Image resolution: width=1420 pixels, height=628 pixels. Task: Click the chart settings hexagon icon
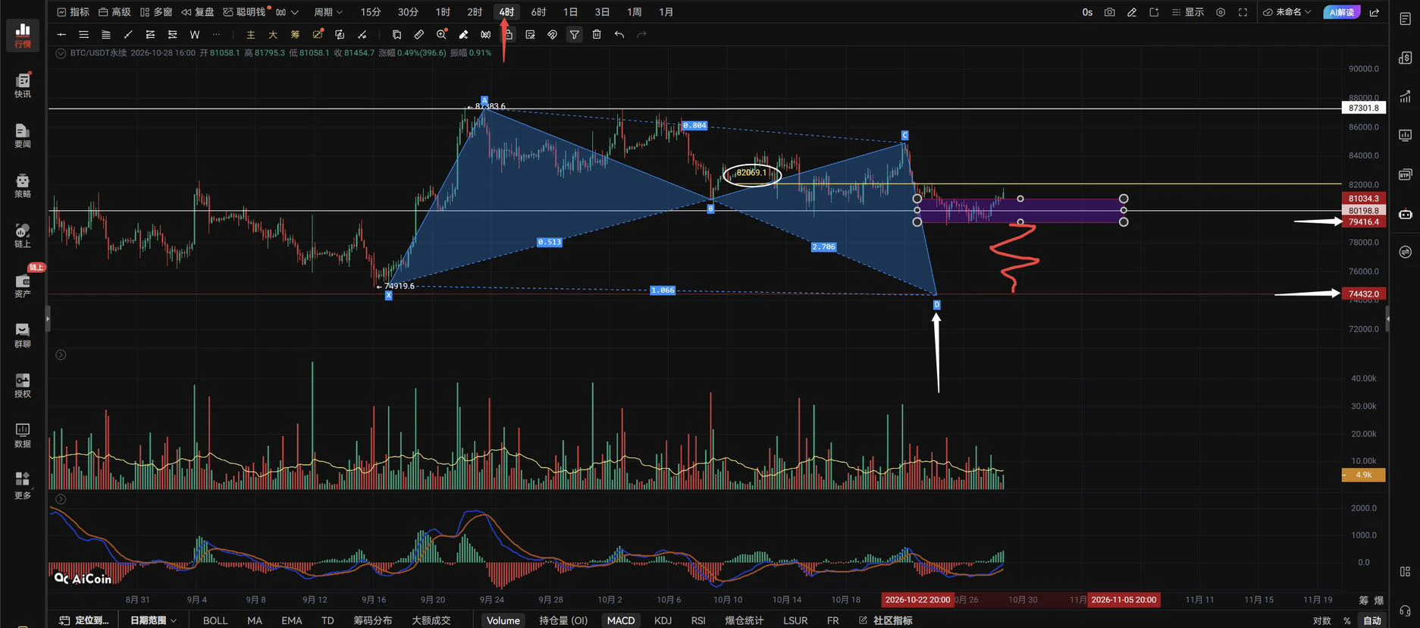[x=1221, y=12]
